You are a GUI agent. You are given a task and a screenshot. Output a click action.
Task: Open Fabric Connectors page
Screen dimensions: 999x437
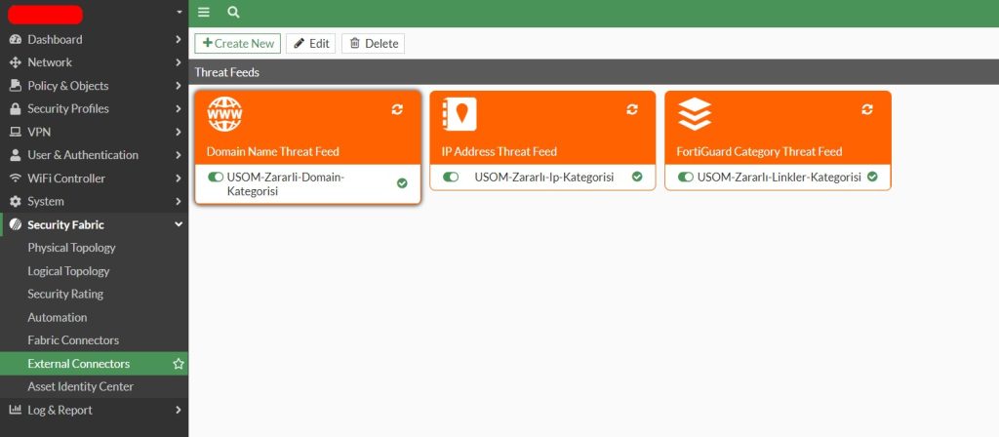pos(73,340)
